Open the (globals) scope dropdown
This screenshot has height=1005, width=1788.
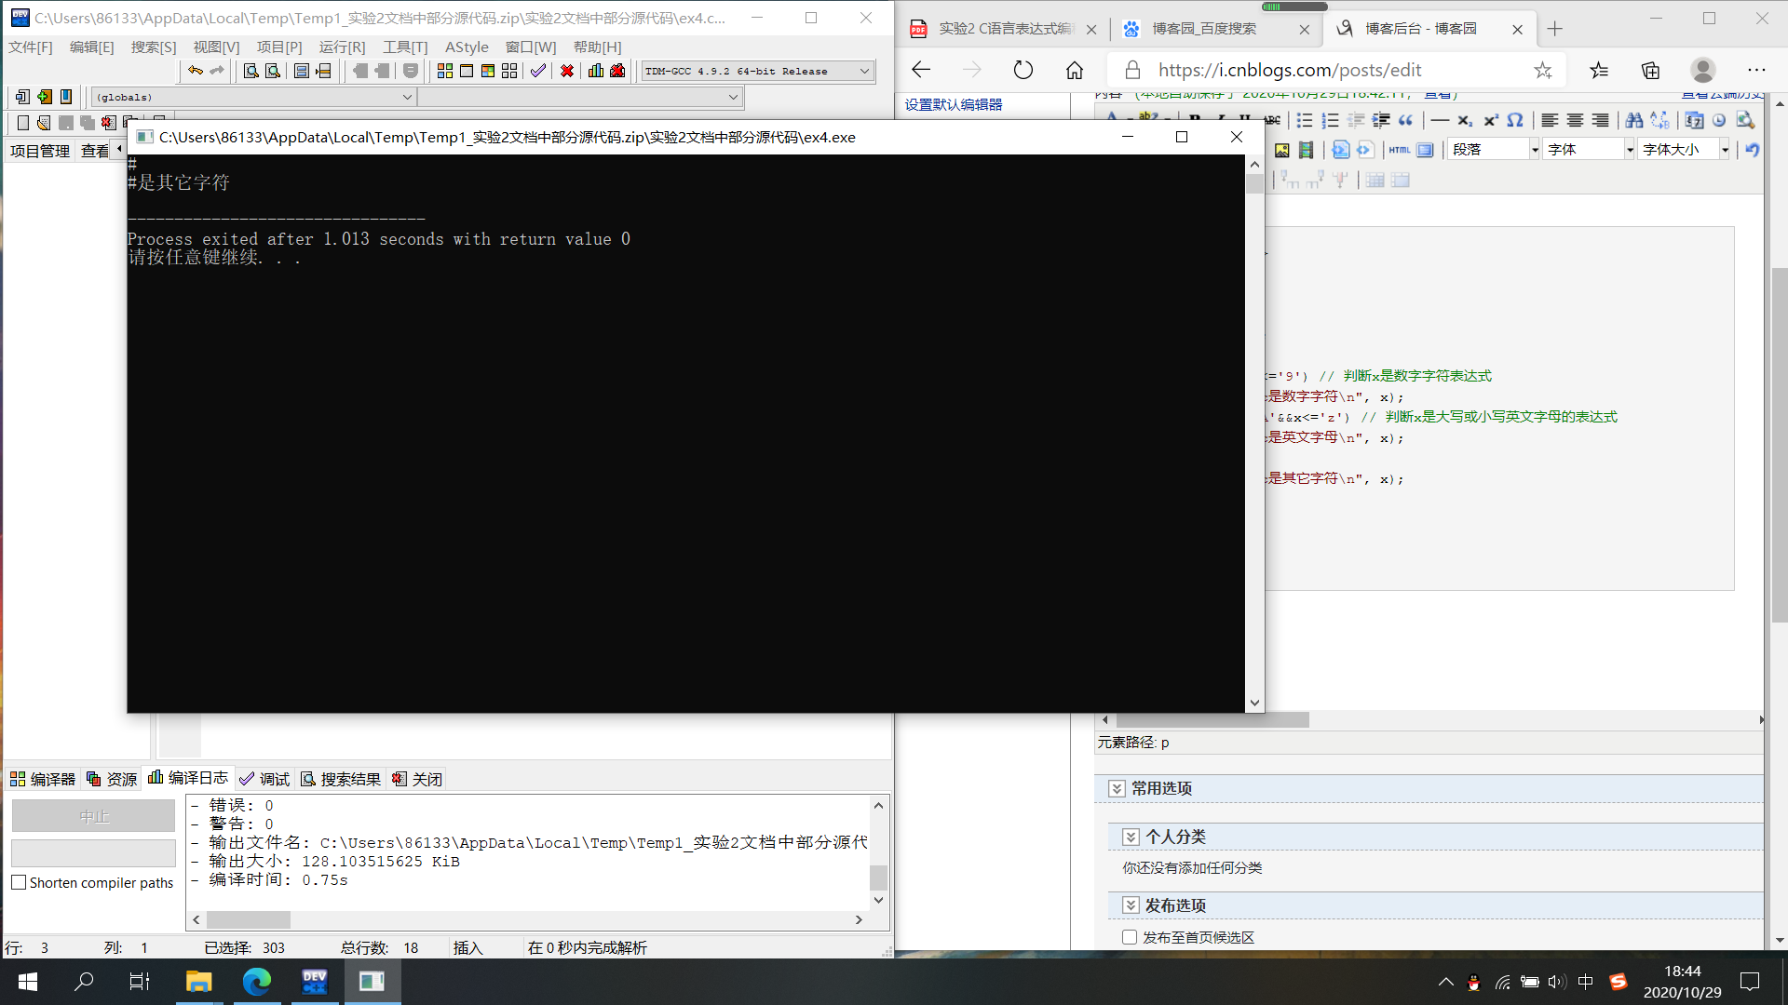[x=407, y=97]
